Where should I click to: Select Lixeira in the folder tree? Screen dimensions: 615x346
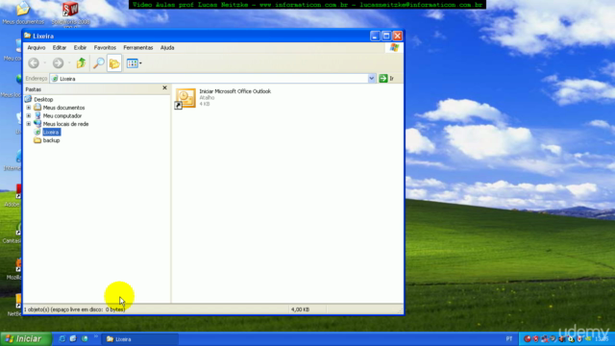51,133
